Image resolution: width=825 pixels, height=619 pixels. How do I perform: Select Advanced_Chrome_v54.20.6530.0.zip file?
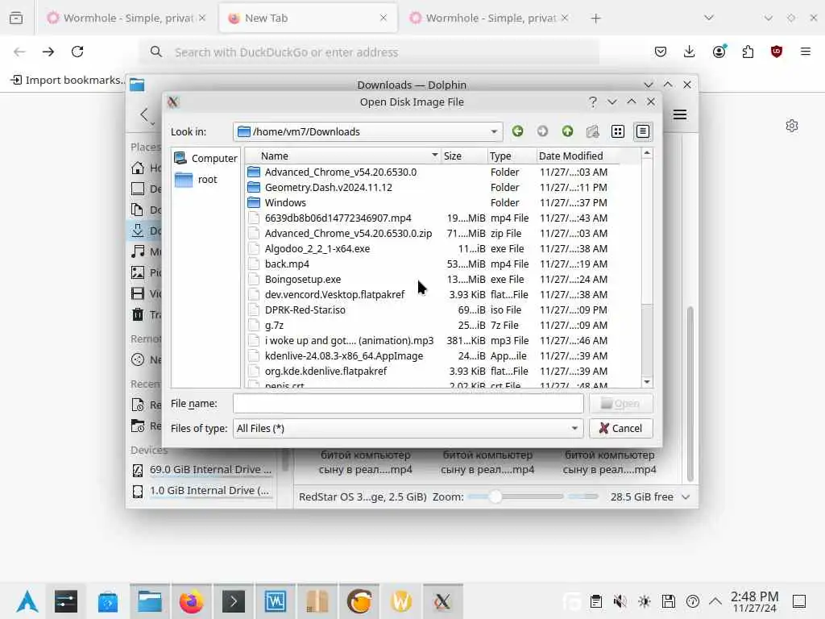pos(348,233)
